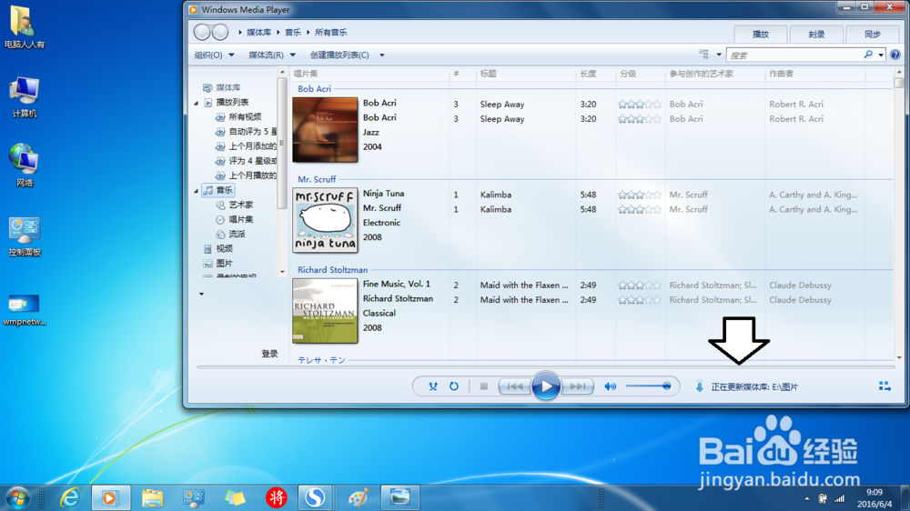Toggle shuffle playback
The width and height of the screenshot is (910, 511).
point(433,386)
